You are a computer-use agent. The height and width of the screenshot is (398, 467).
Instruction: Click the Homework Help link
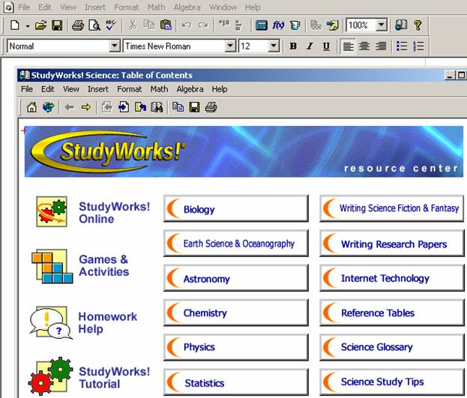pyautogui.click(x=108, y=322)
